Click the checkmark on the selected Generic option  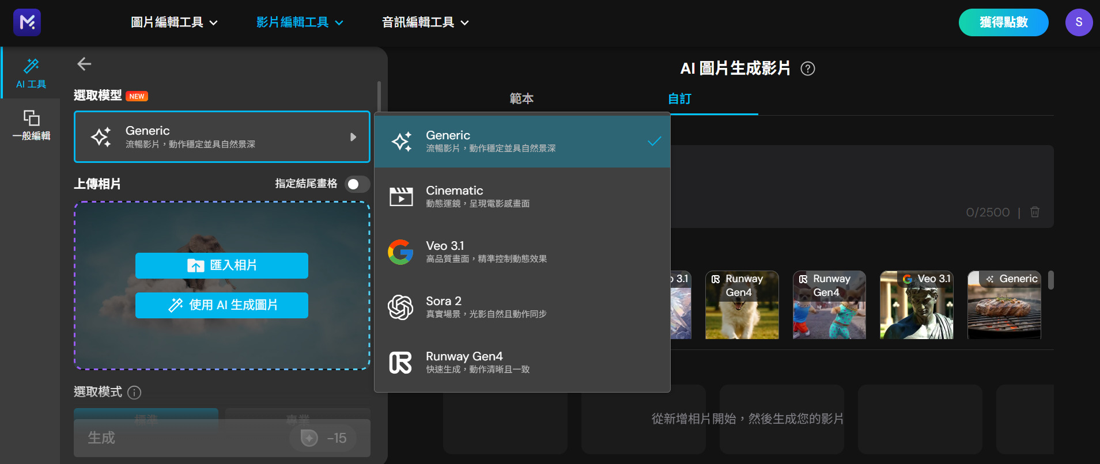(655, 141)
